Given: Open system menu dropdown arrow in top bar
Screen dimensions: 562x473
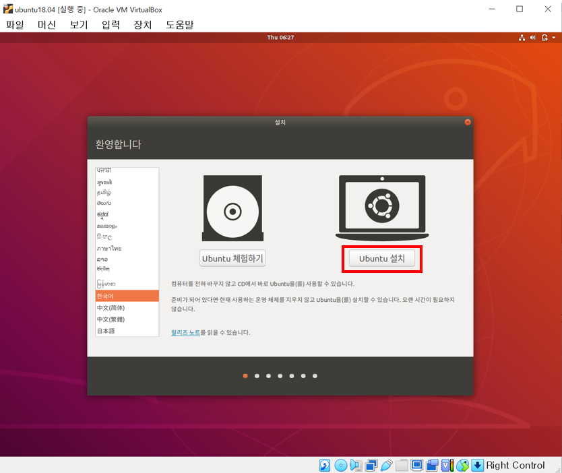Looking at the screenshot, I should [x=554, y=38].
